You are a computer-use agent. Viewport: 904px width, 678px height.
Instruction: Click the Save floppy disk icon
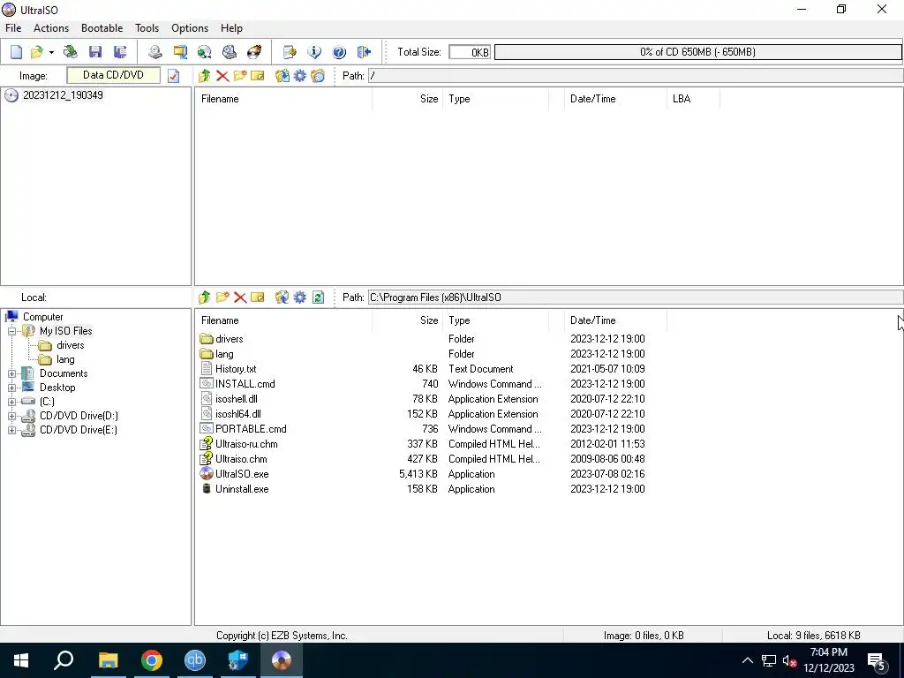coord(95,52)
